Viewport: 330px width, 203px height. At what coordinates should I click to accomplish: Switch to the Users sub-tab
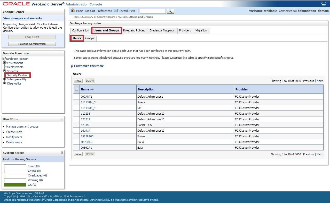(x=77, y=38)
